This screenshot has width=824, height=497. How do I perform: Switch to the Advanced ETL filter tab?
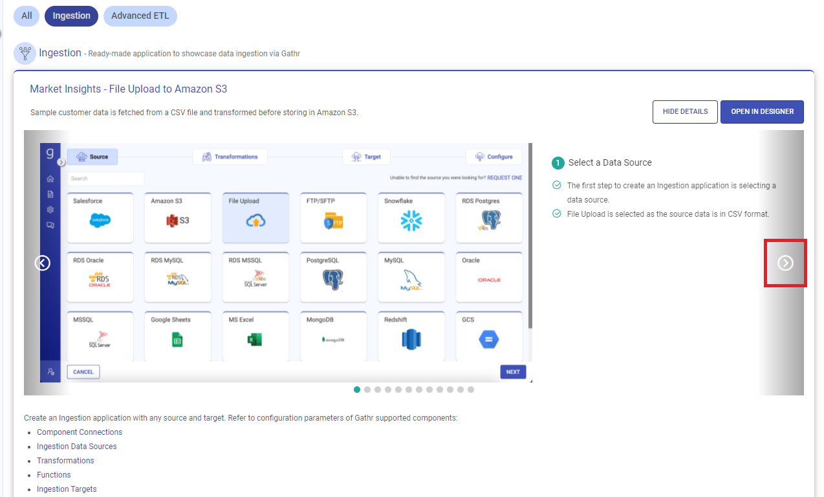[x=140, y=16]
